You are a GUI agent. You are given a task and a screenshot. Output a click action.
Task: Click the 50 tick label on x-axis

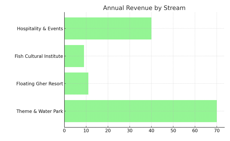click(173, 131)
